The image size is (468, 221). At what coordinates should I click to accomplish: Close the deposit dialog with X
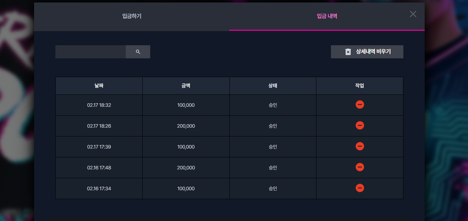[413, 14]
